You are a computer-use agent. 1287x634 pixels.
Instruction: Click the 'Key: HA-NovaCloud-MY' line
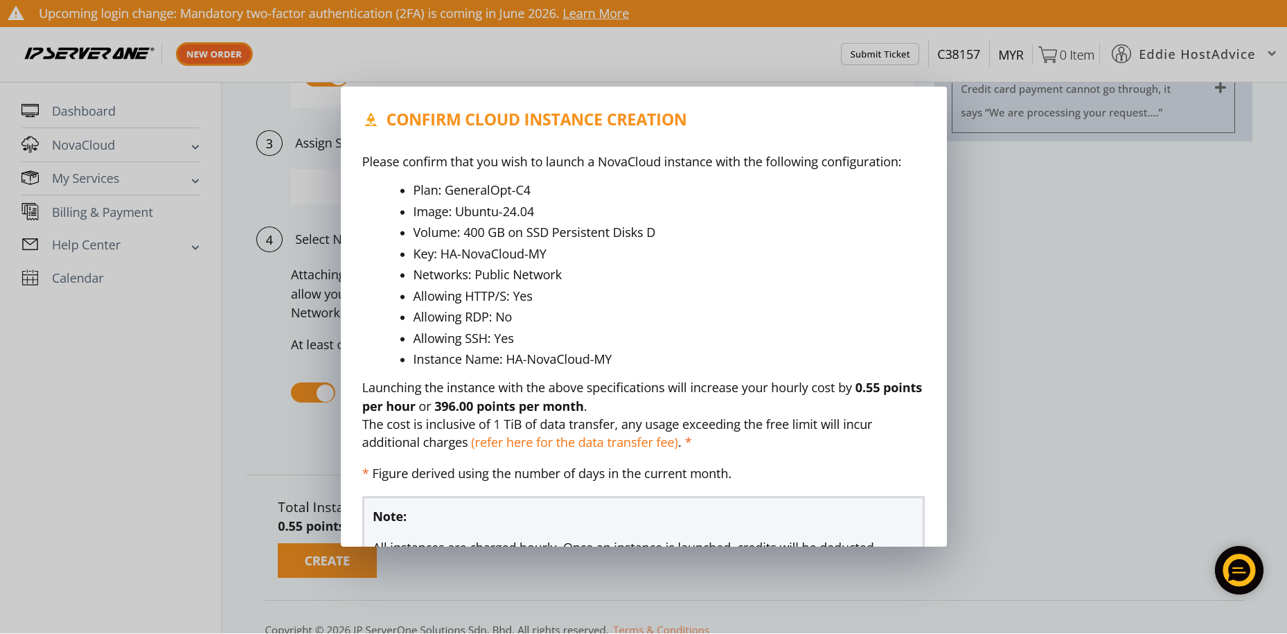pyautogui.click(x=480, y=254)
